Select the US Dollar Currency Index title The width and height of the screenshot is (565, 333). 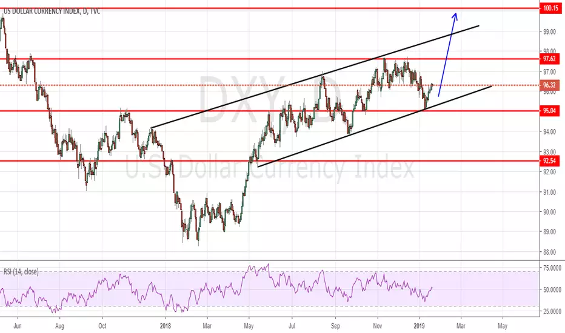52,11
